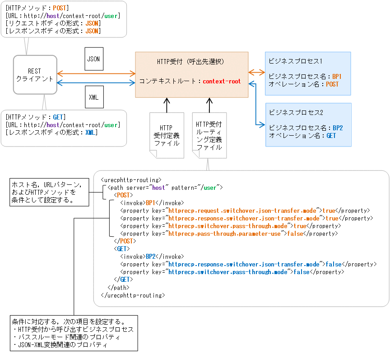
Task: Select the HTTP受付ルーティング定義ファイル file icon
Action: (209, 135)
